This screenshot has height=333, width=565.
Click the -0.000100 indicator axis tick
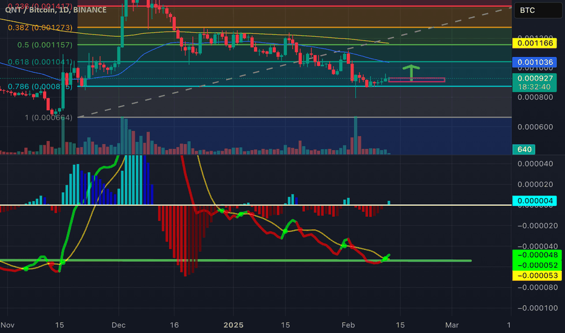pyautogui.click(x=537, y=308)
